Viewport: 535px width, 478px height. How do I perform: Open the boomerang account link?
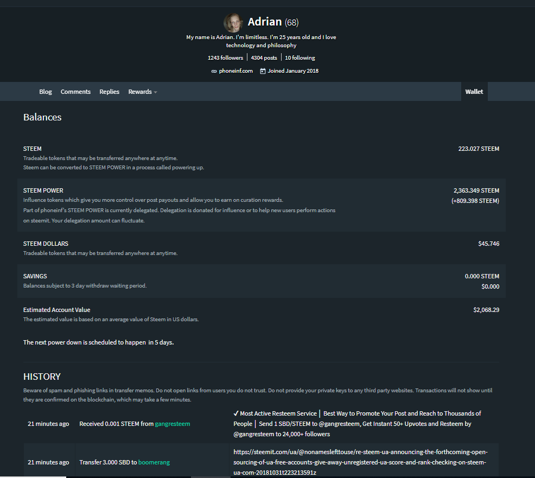pyautogui.click(x=154, y=462)
